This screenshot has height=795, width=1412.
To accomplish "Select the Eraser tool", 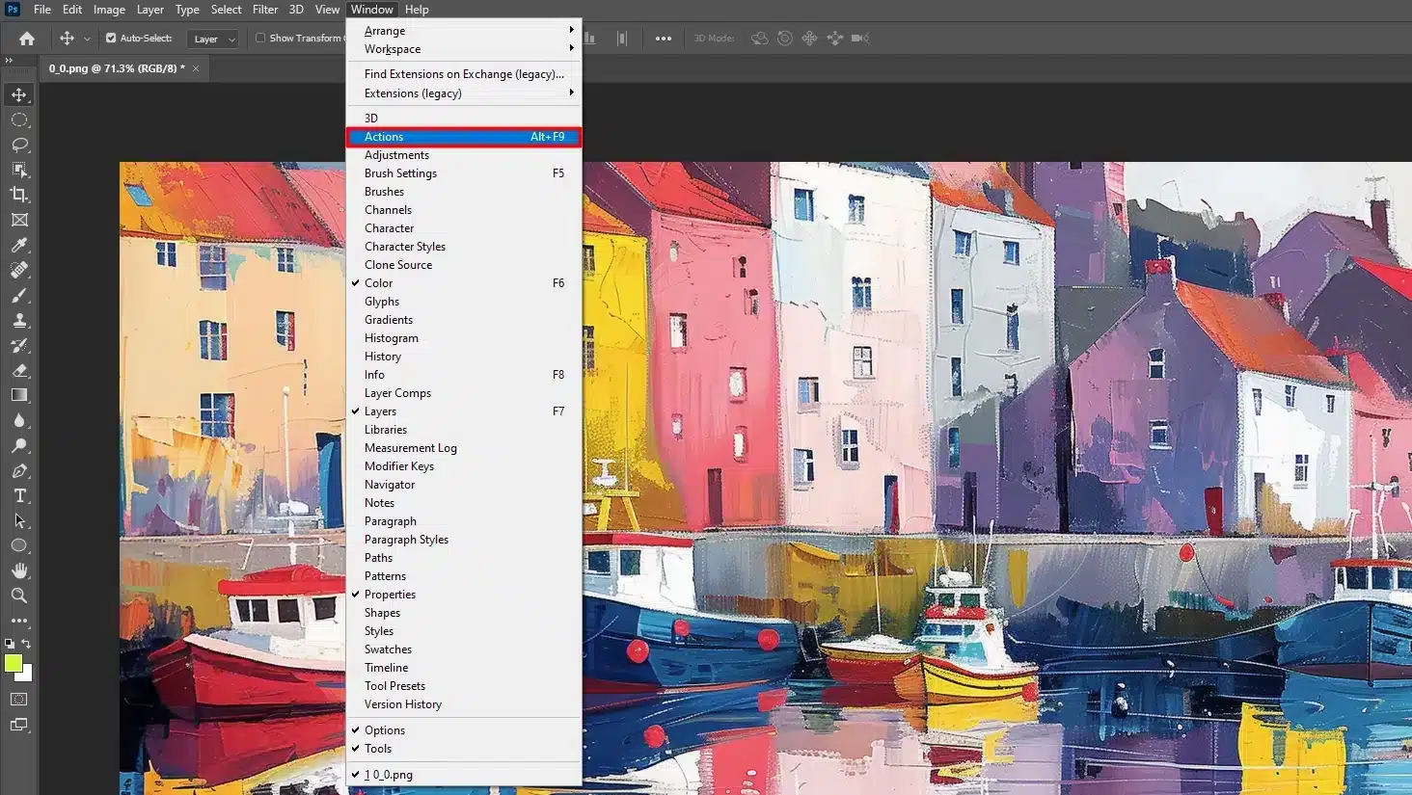I will [x=19, y=370].
